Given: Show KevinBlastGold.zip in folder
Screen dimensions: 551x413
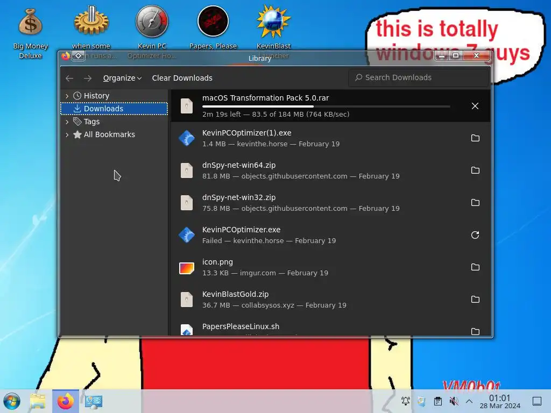Looking at the screenshot, I should [x=475, y=300].
